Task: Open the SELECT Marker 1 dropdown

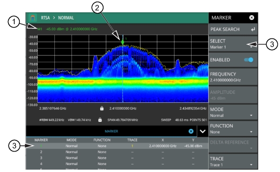Action: [x=233, y=44]
